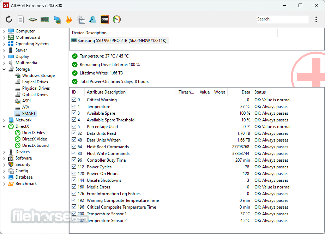Image resolution: width=325 pixels, height=234 pixels.
Task: Click the Search input field
Action: pyautogui.click(x=283, y=19)
